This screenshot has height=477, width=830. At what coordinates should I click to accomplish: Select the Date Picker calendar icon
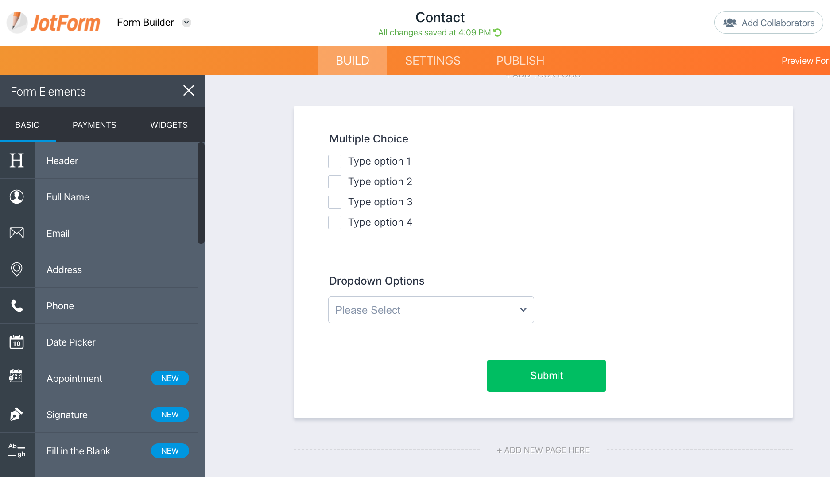point(17,342)
